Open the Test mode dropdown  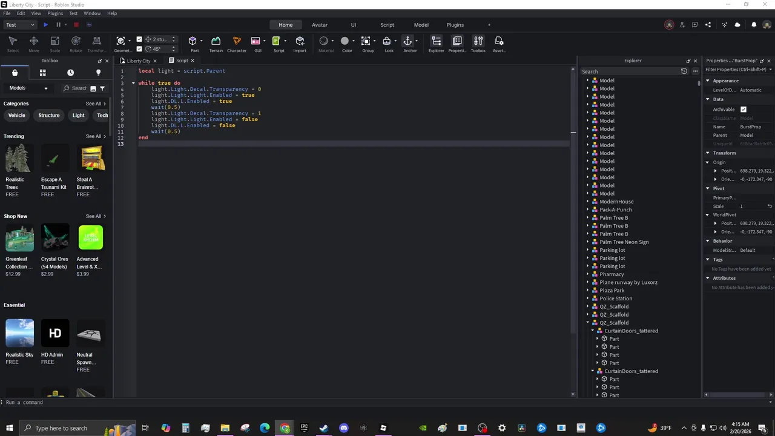[21, 25]
